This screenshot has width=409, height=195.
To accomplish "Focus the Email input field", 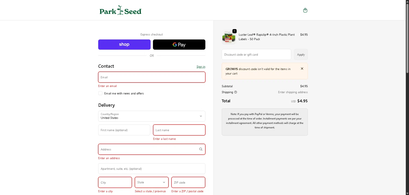I will [x=152, y=77].
